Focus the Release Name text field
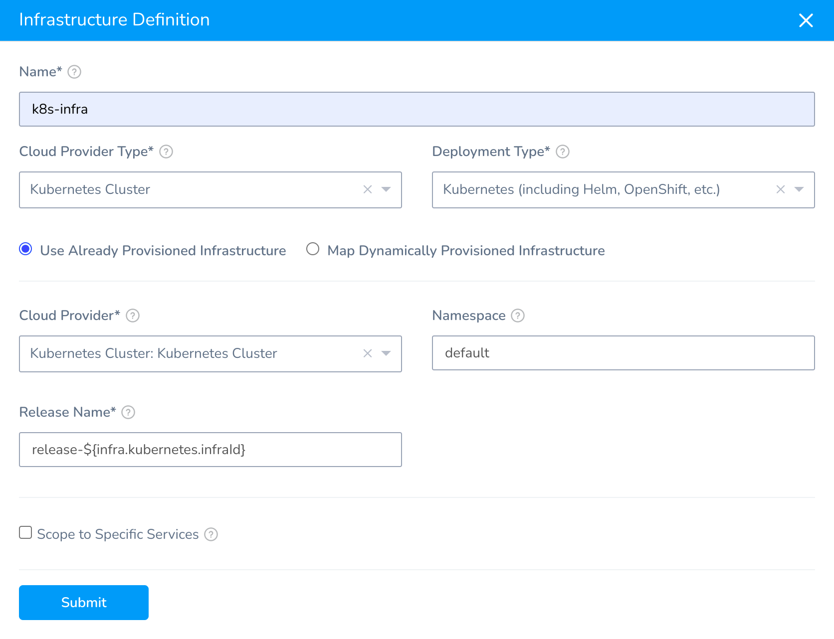The height and width of the screenshot is (639, 834). 210,450
